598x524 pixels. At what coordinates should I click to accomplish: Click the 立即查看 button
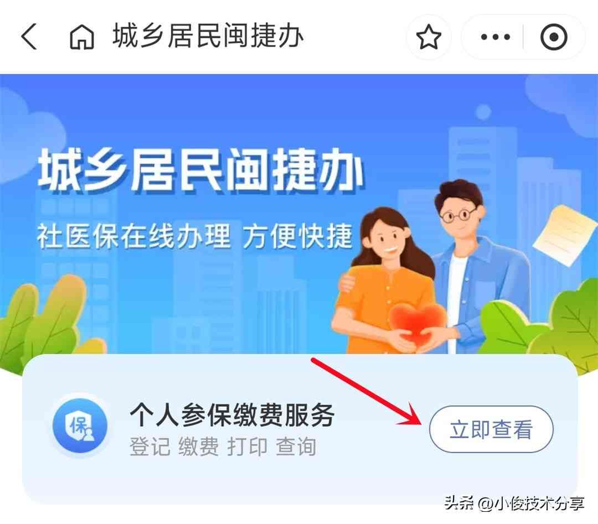491,429
